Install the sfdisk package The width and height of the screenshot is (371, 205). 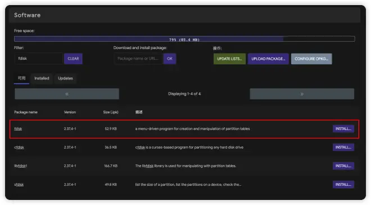point(343,184)
